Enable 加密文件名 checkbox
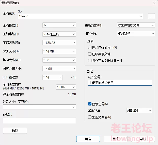Screen dimensions: 158x145 (90, 117)
